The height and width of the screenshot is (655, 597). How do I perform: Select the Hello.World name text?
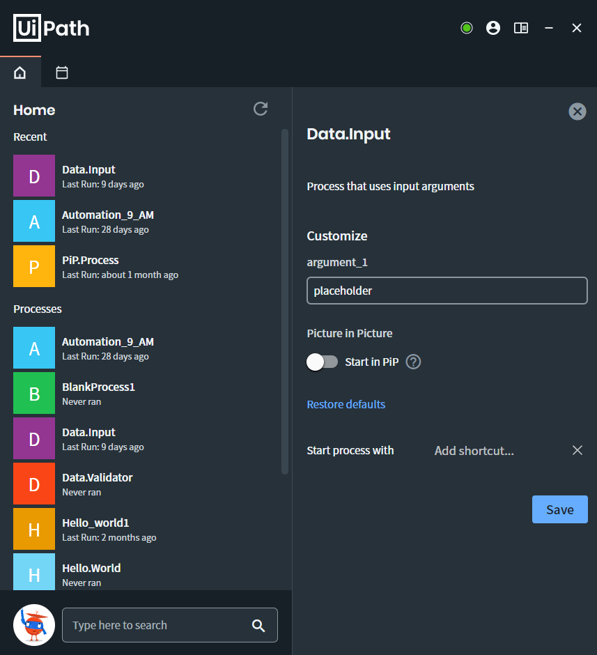pos(91,568)
